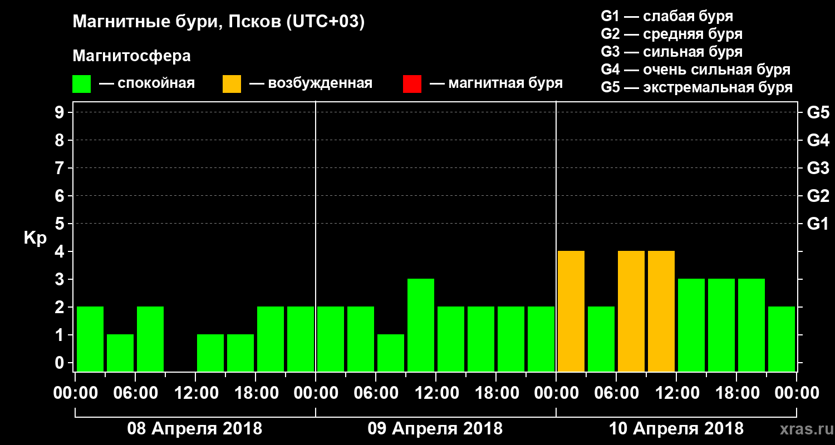Click the first orange bar starting 00:00 on 10 Апреля
This screenshot has width=835, height=445.
pos(571,311)
